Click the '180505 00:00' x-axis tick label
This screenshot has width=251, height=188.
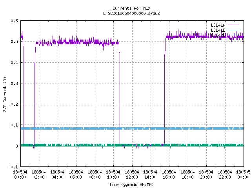pos(243,175)
